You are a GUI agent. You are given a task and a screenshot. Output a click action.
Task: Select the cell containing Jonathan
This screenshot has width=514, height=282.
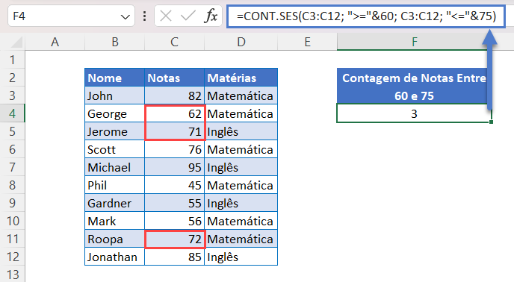click(115, 257)
